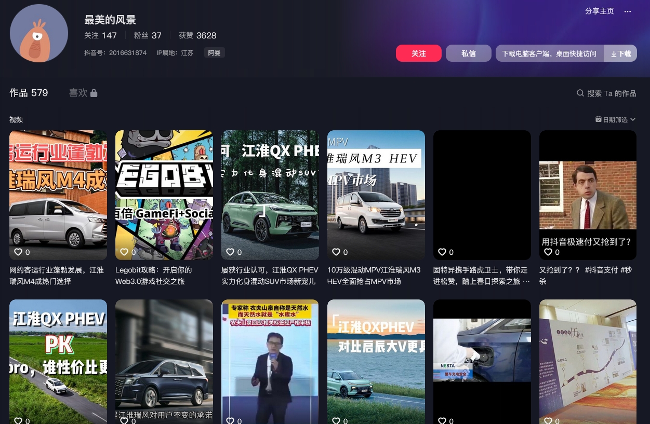
Task: Click the 私信 message button
Action: pos(469,53)
